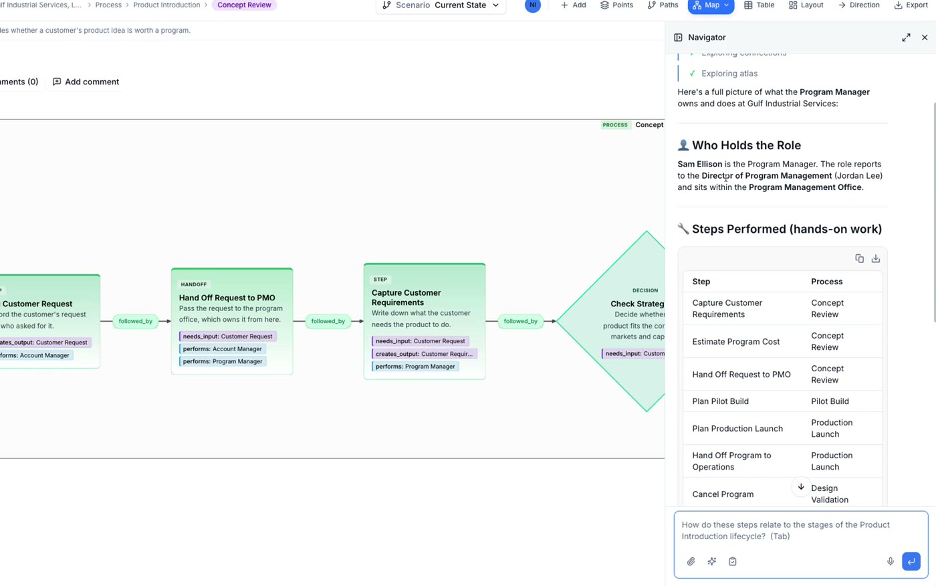This screenshot has height=586, width=936.
Task: Switch to Table view
Action: (759, 5)
